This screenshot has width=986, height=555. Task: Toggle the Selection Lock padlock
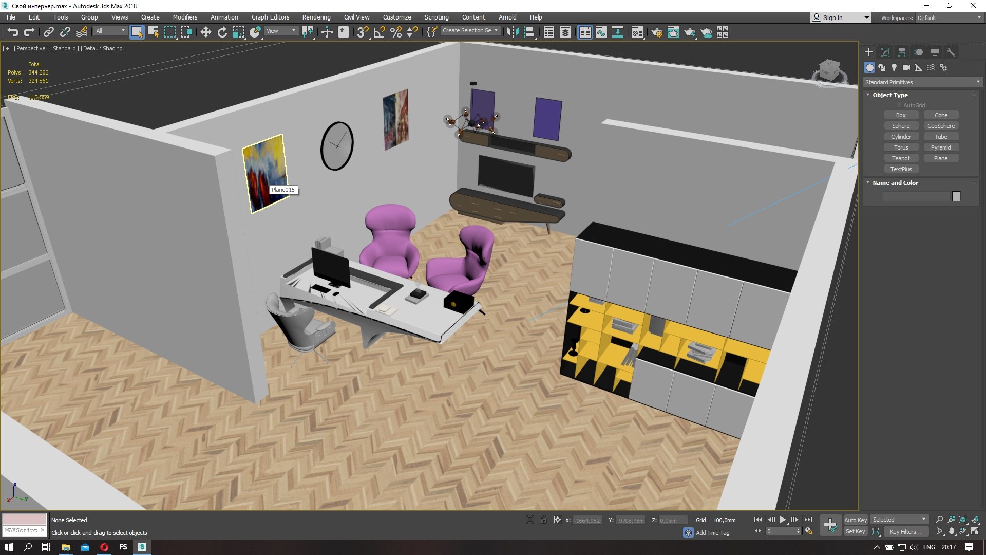(543, 520)
